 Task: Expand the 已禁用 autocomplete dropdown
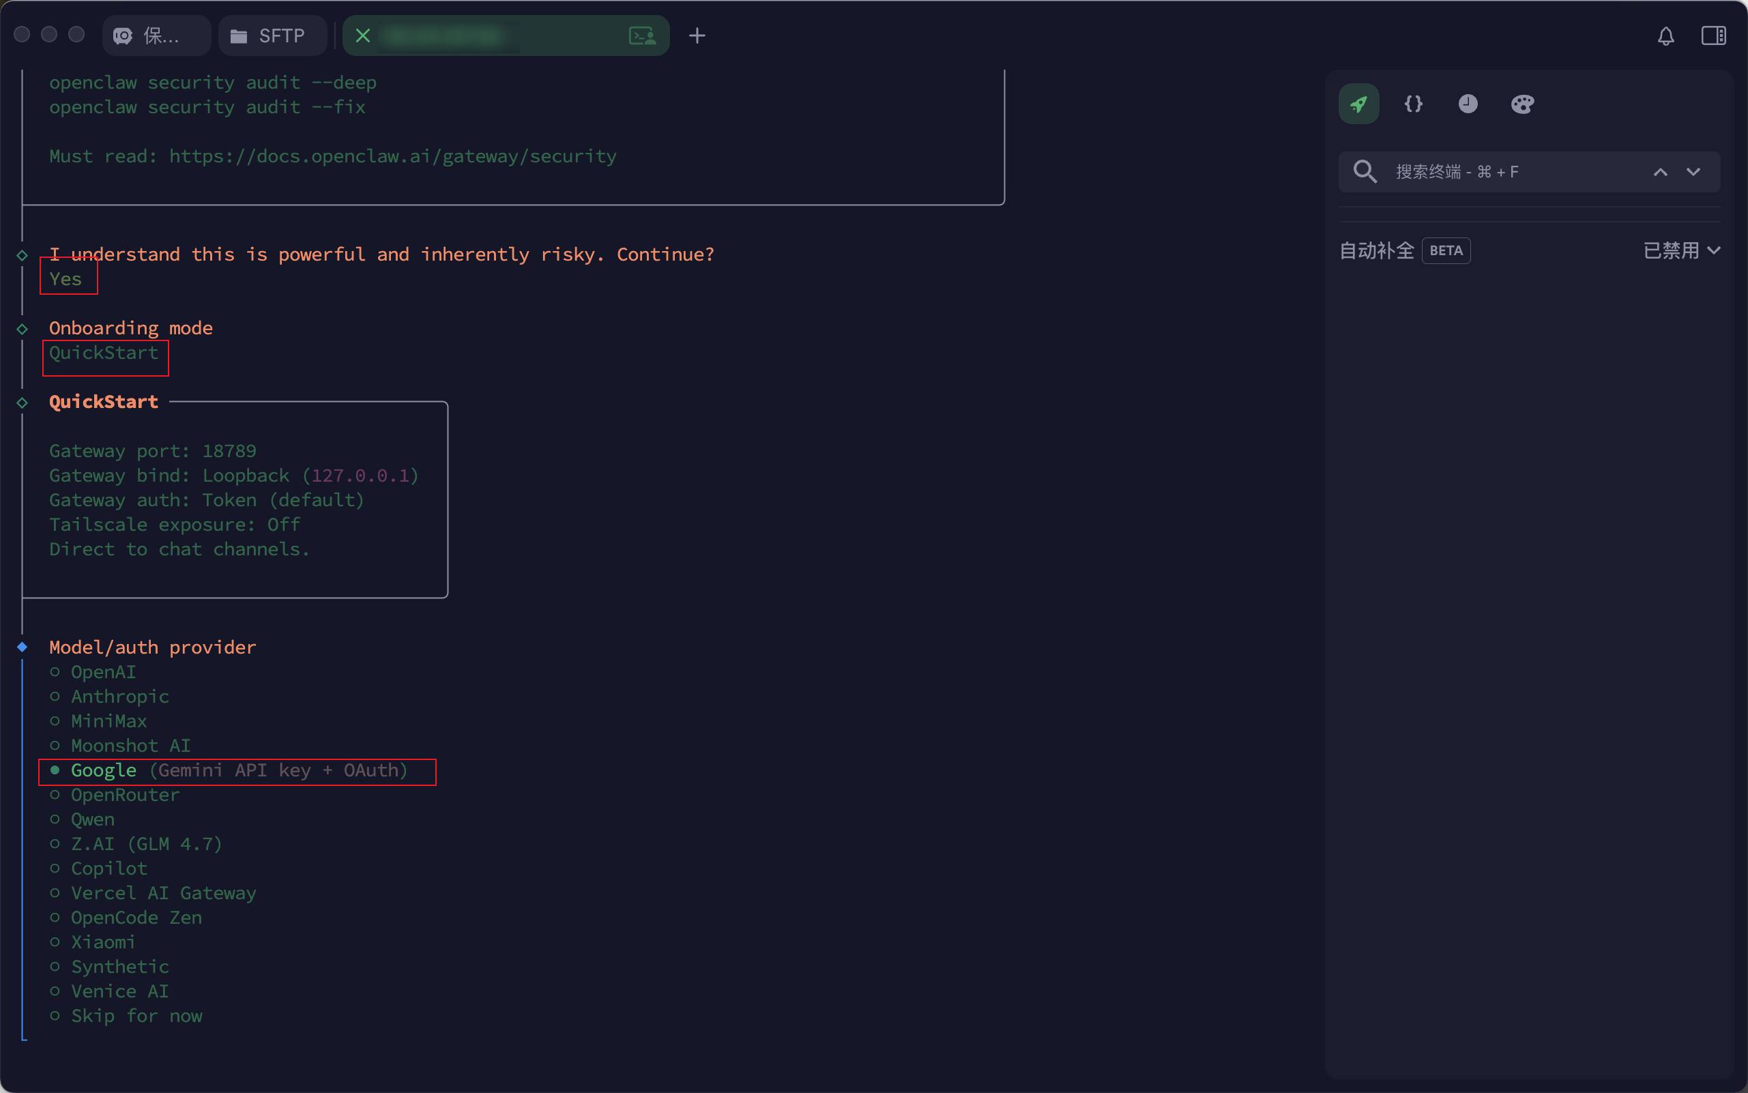click(x=1682, y=251)
